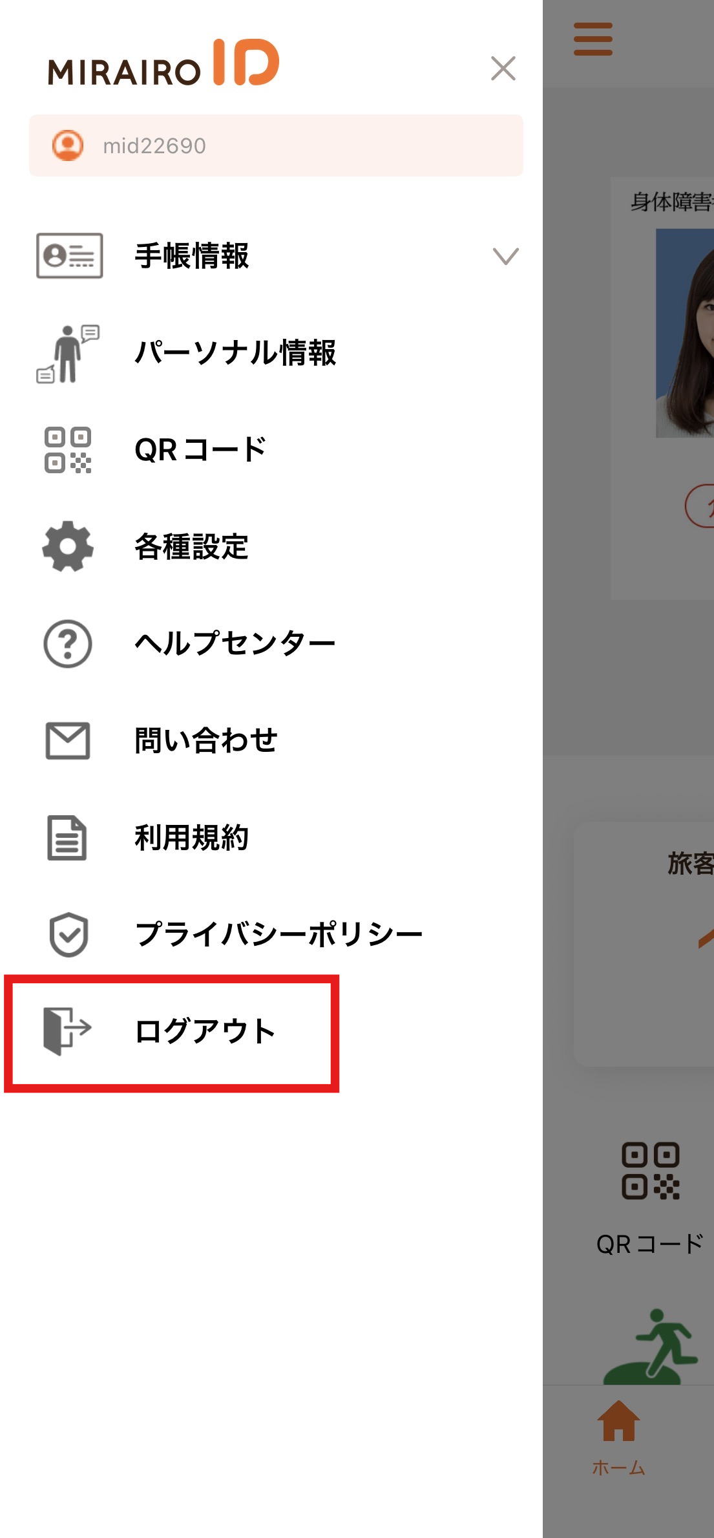The width and height of the screenshot is (714, 1538).
Task: Open プライバシーポリシー link
Action: (278, 934)
